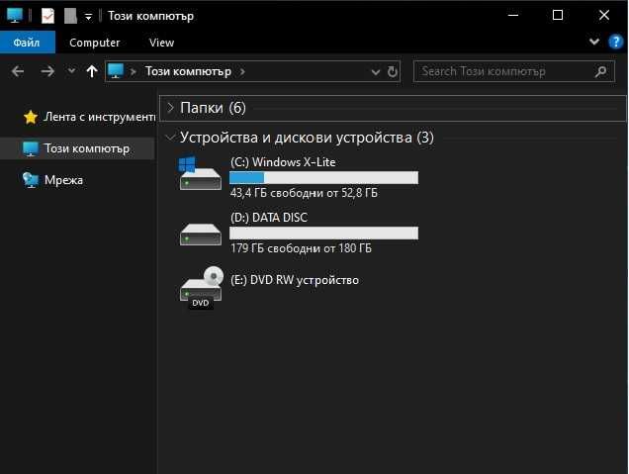Viewport: 629px width, 474px height.
Task: Collapse the Устройства и дискови устройства group
Action: pyautogui.click(x=170, y=138)
